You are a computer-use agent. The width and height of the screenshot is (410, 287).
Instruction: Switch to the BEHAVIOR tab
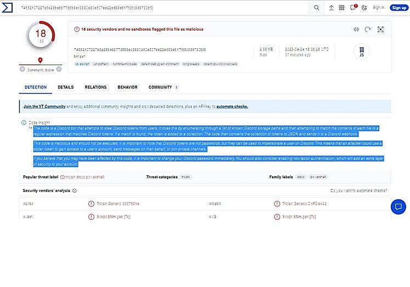pyautogui.click(x=127, y=87)
